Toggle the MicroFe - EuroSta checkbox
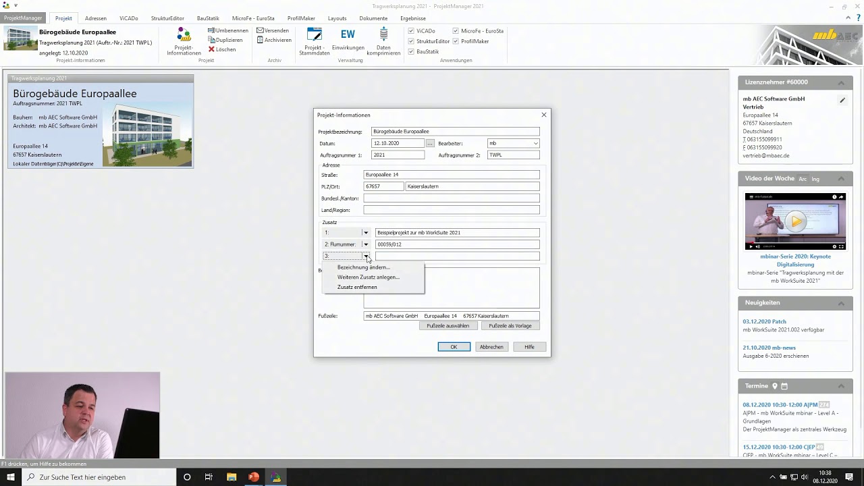This screenshot has width=864, height=486. click(x=456, y=31)
